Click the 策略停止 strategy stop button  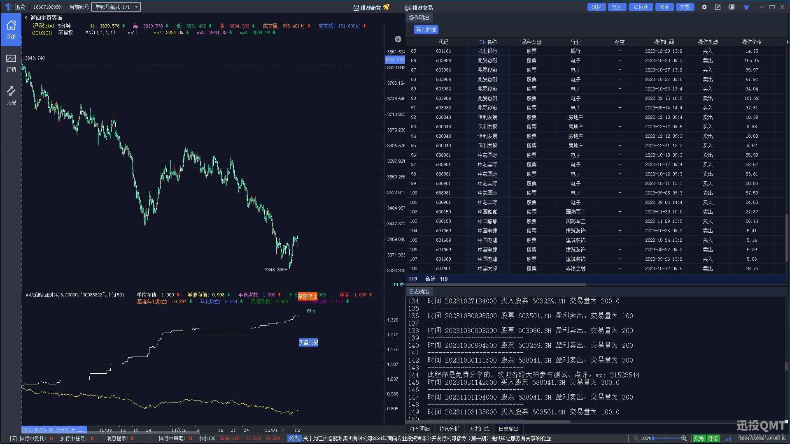(x=308, y=296)
